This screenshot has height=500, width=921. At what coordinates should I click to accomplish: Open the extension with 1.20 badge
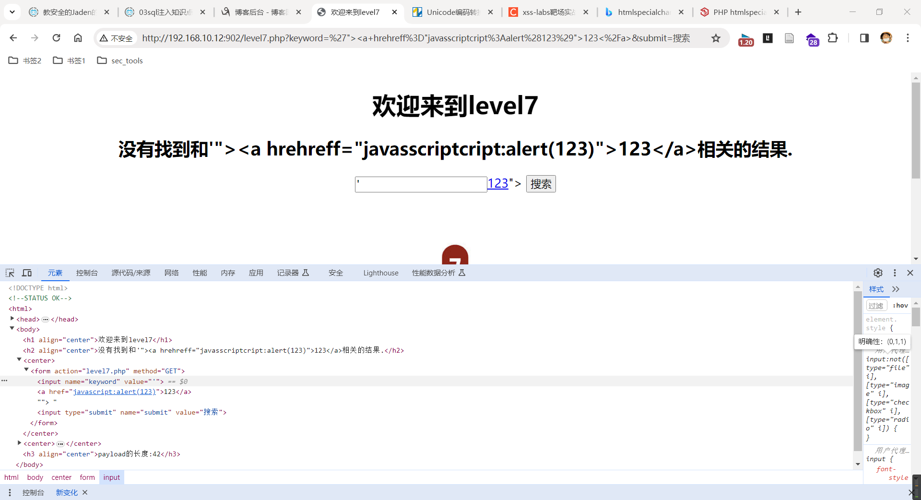click(745, 39)
